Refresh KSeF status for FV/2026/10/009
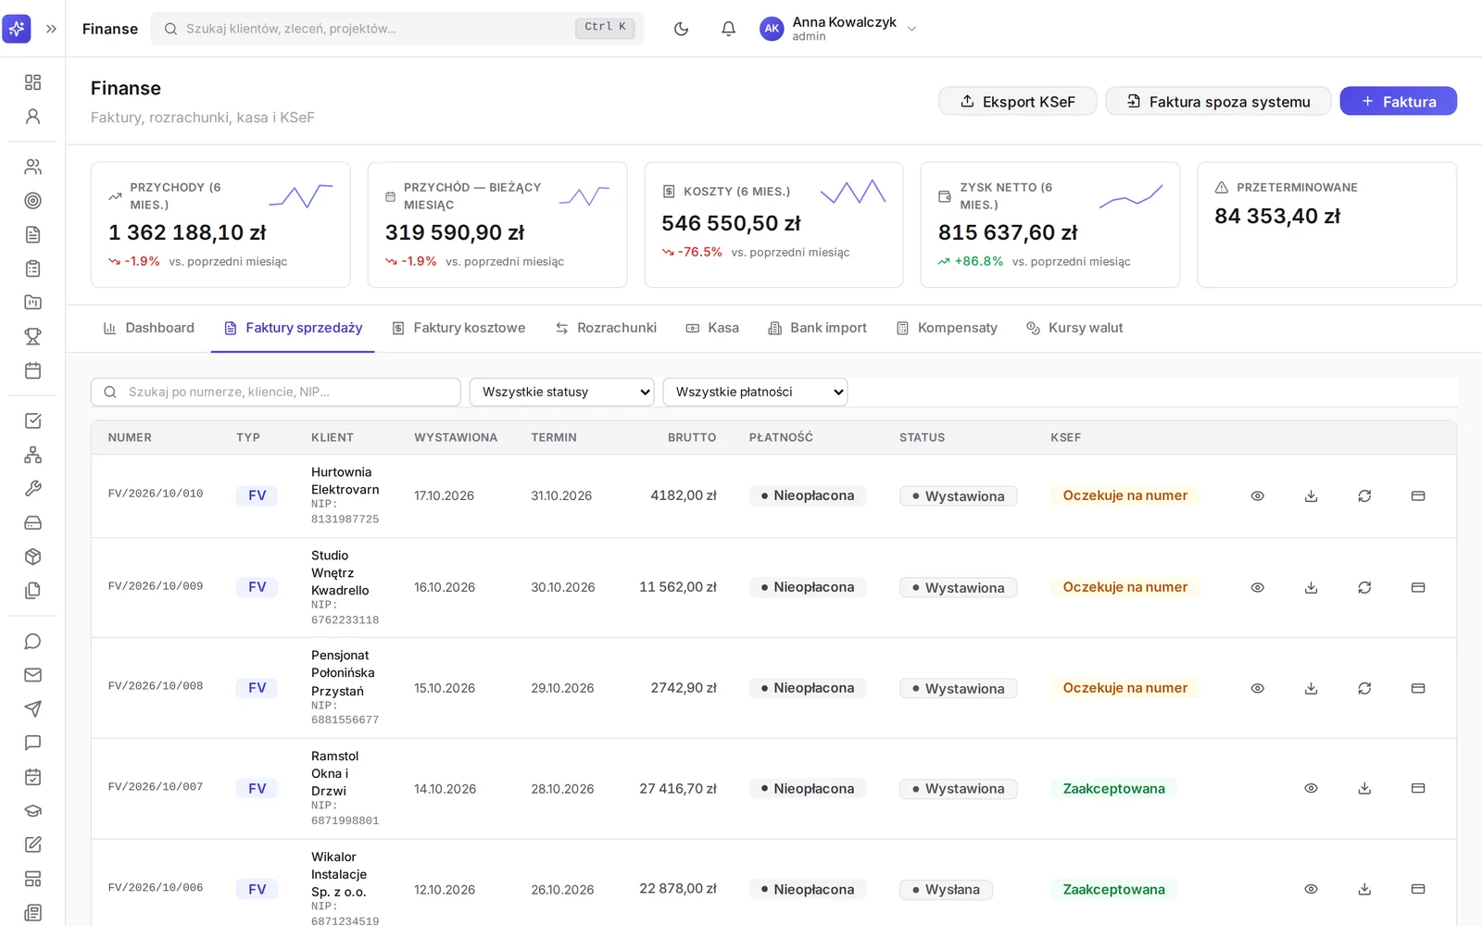 (1364, 588)
